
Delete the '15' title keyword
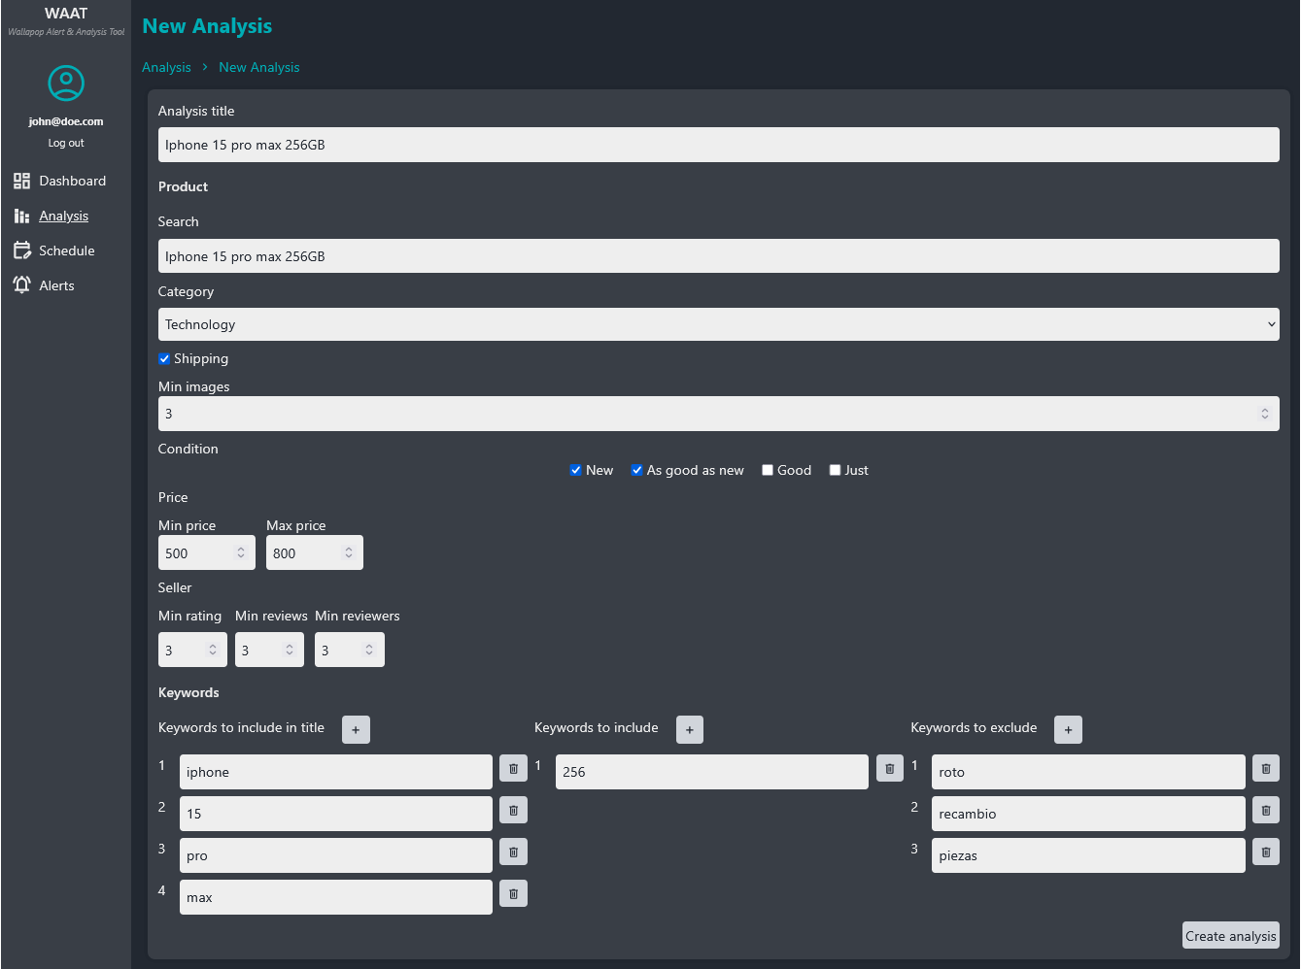[x=513, y=810]
